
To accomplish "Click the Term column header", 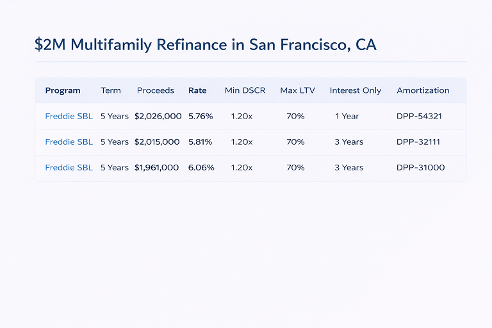I will click(x=111, y=90).
